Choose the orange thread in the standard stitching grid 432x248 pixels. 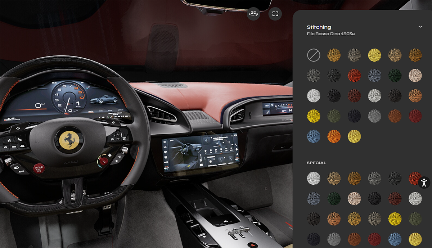point(334,136)
